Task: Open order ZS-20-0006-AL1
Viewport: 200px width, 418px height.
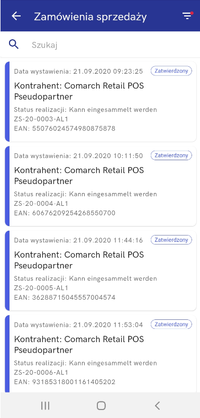Action: coord(101,353)
